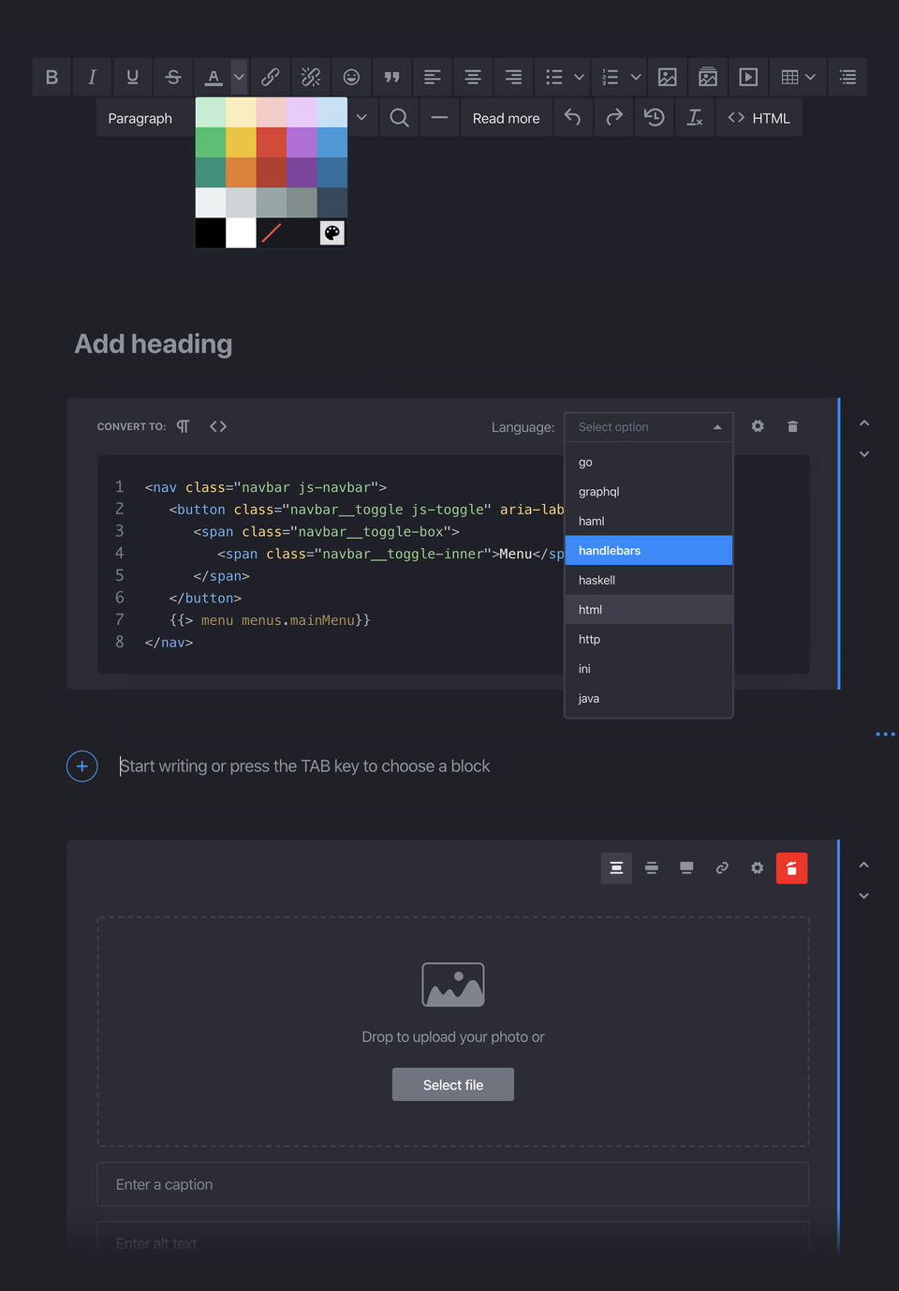Click the Select file button
Screen dimensions: 899x1291
tap(453, 1085)
